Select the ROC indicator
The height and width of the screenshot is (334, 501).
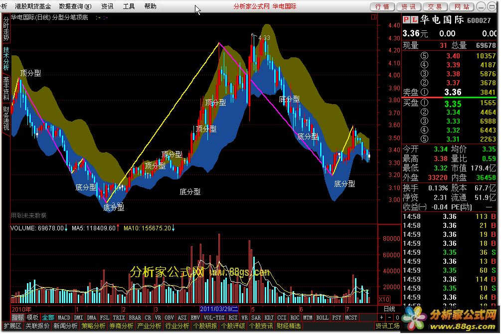coord(295,318)
